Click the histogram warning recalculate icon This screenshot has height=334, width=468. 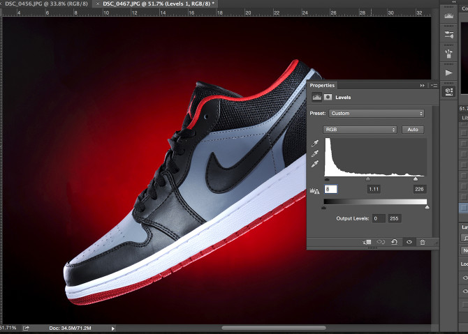point(314,190)
